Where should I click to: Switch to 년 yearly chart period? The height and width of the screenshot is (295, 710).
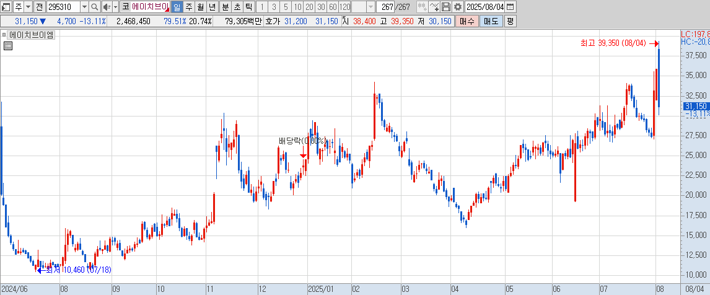click(212, 7)
